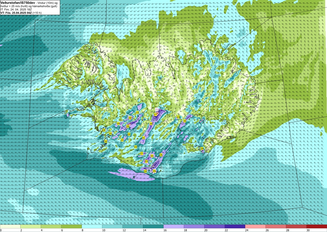
Task: Pick the 28–30 m/s red legend swatch
Action: point(296,226)
